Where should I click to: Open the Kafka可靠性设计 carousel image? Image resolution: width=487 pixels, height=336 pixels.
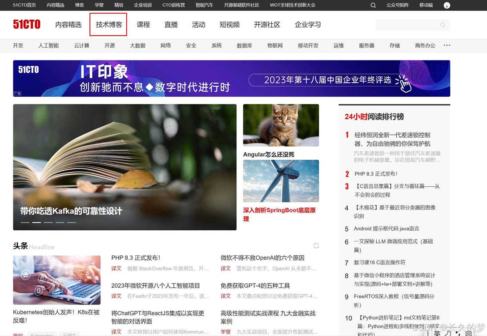click(125, 167)
